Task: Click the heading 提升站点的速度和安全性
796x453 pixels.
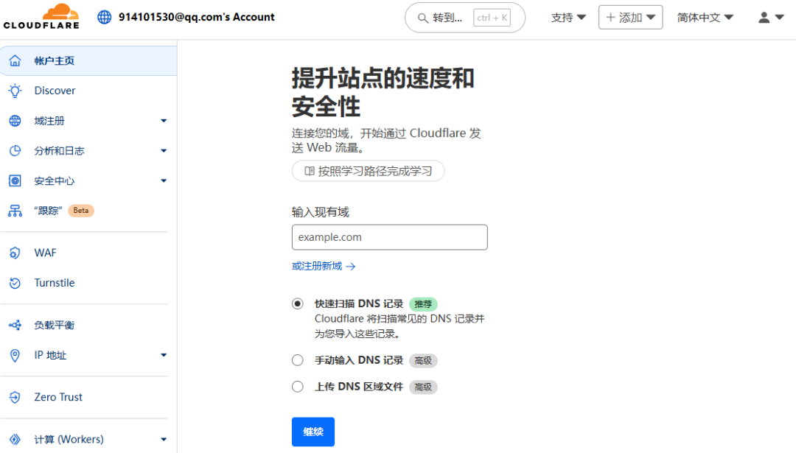Action: coord(383,92)
